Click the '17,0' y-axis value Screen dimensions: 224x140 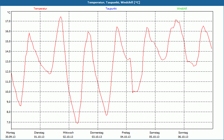click(8, 21)
